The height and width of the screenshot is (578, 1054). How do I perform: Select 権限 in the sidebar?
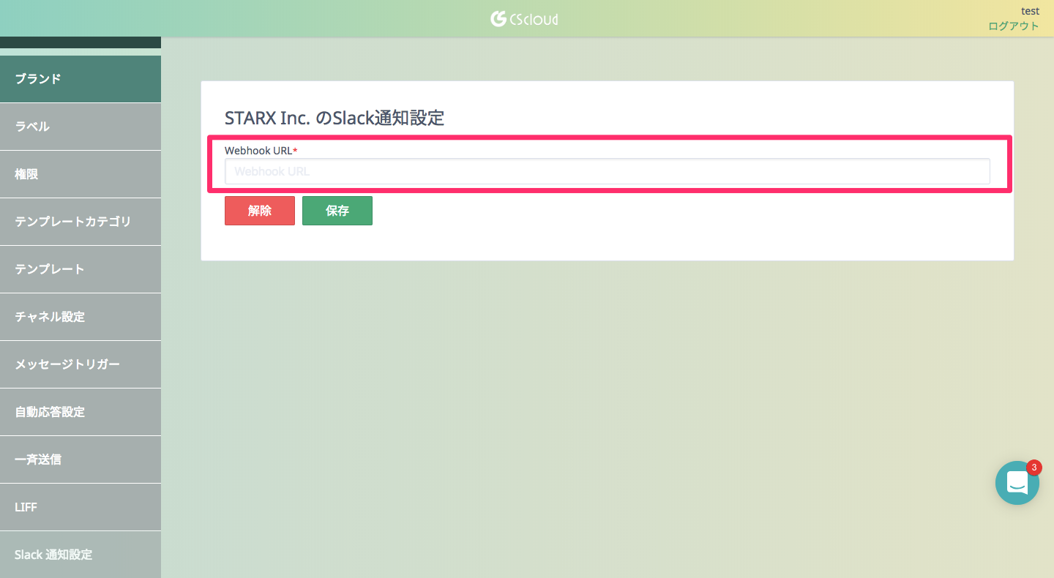tap(81, 174)
